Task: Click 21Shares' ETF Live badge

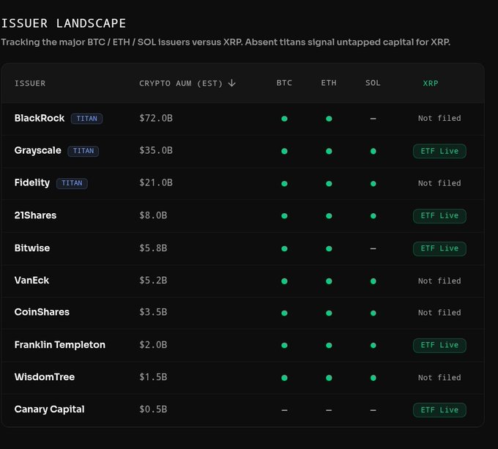Action: tap(439, 215)
